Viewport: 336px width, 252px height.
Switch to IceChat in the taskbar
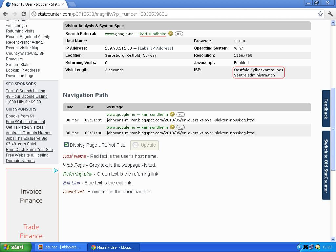click(60, 247)
